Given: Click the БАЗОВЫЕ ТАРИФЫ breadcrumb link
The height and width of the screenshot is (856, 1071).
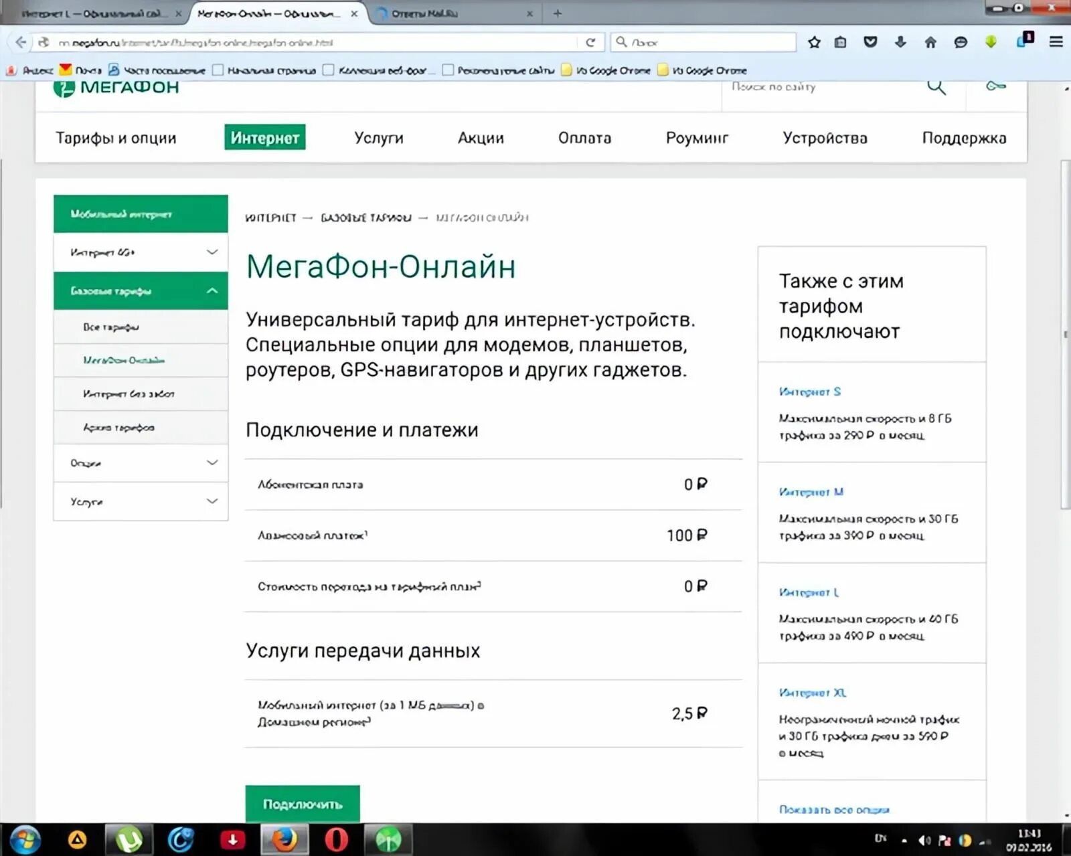Looking at the screenshot, I should tap(365, 218).
